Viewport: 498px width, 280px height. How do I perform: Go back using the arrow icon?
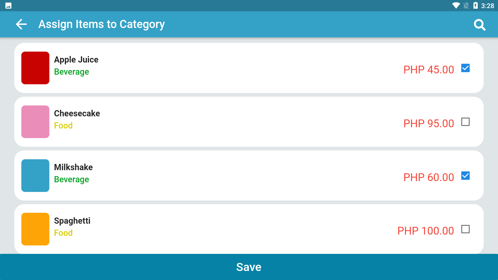tap(21, 24)
